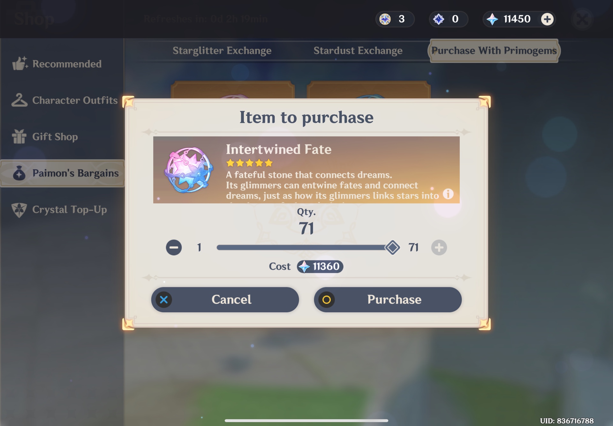
Task: Open the Starglitter Exchange tab
Action: pos(222,50)
